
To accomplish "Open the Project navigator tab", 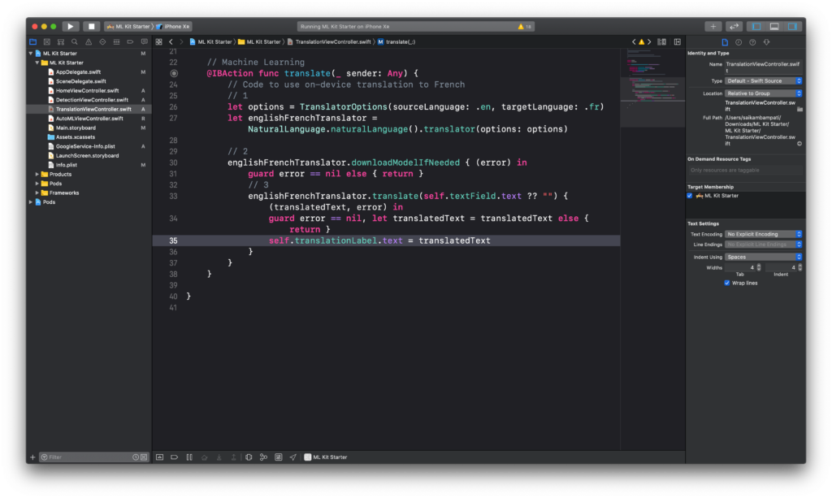I will point(32,42).
